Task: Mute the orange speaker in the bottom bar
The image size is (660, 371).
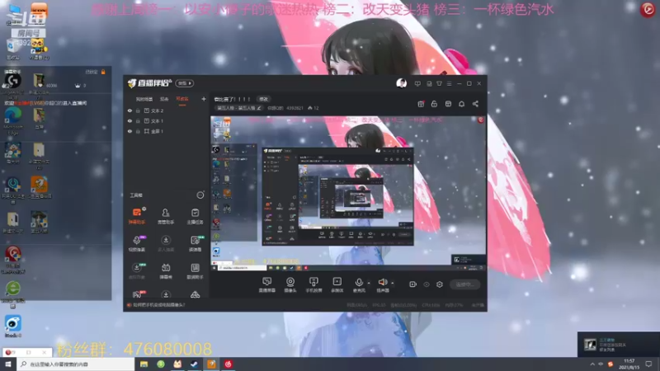Action: pyautogui.click(x=382, y=284)
